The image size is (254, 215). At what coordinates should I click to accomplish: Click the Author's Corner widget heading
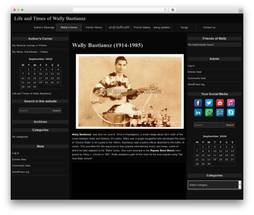click(x=40, y=39)
